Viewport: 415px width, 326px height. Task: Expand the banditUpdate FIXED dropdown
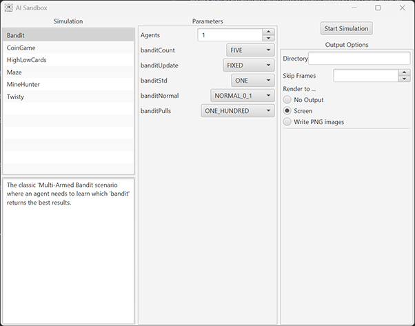[x=248, y=65]
